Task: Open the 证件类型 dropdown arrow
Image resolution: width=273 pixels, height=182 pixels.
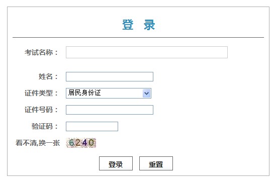Action: coord(147,93)
